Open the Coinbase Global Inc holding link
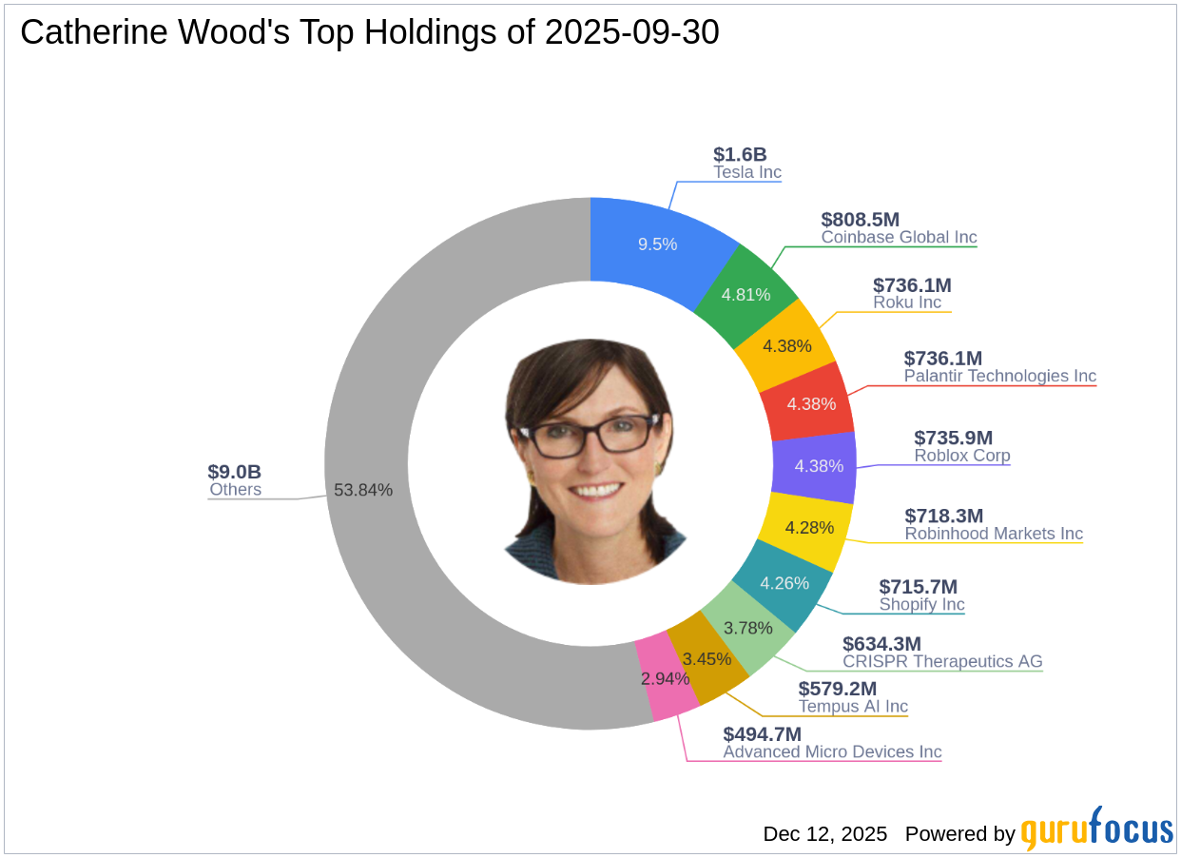This screenshot has width=1181, height=858. (899, 237)
